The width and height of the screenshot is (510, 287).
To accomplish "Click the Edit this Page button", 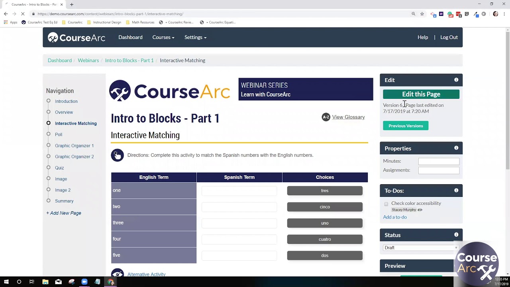I will click(421, 94).
